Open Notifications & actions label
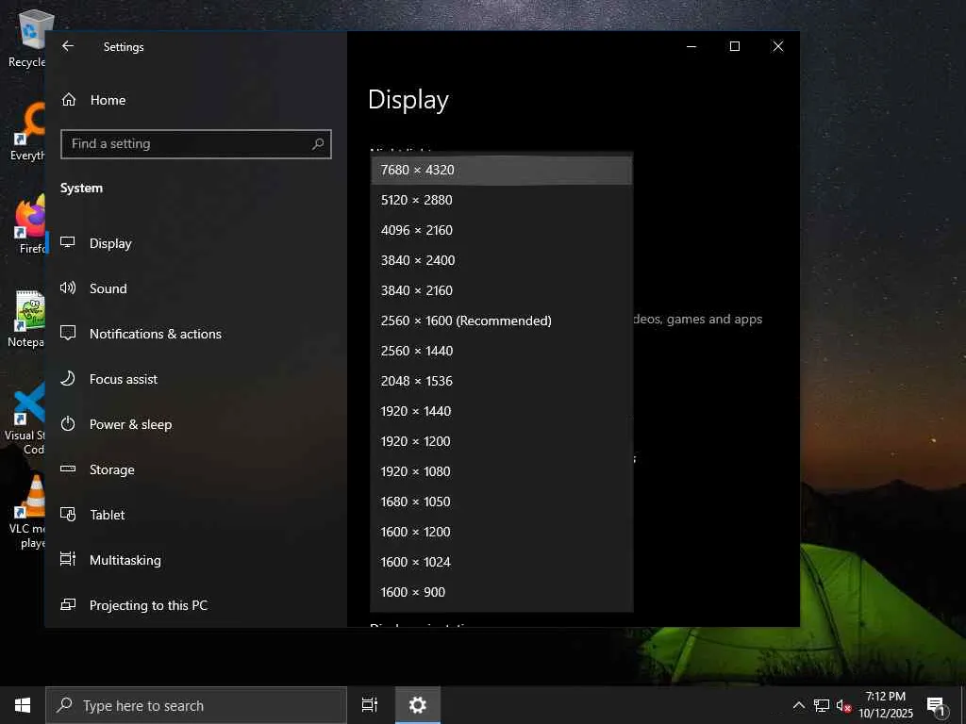This screenshot has height=724, width=966. tap(156, 334)
